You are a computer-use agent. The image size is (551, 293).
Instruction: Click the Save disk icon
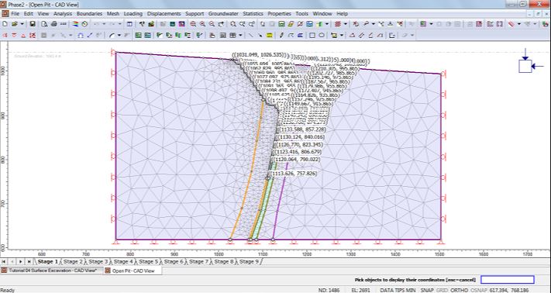coord(33,24)
